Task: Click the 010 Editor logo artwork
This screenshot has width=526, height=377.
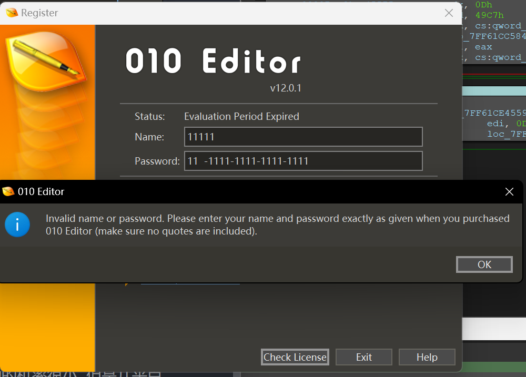Action: click(46, 62)
